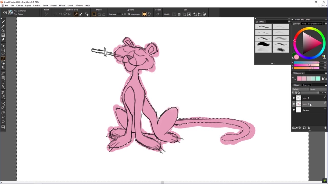Open Color panel options menu
328x184 pixels.
click(x=326, y=24)
